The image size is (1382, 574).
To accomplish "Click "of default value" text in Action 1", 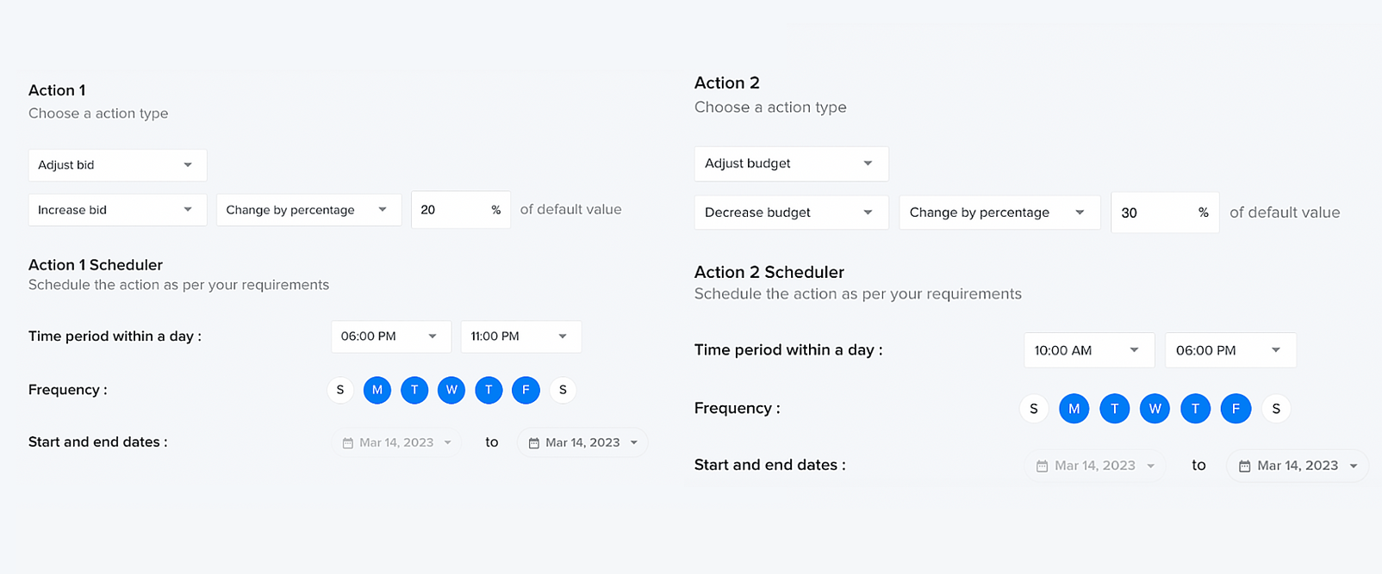I will pos(570,210).
